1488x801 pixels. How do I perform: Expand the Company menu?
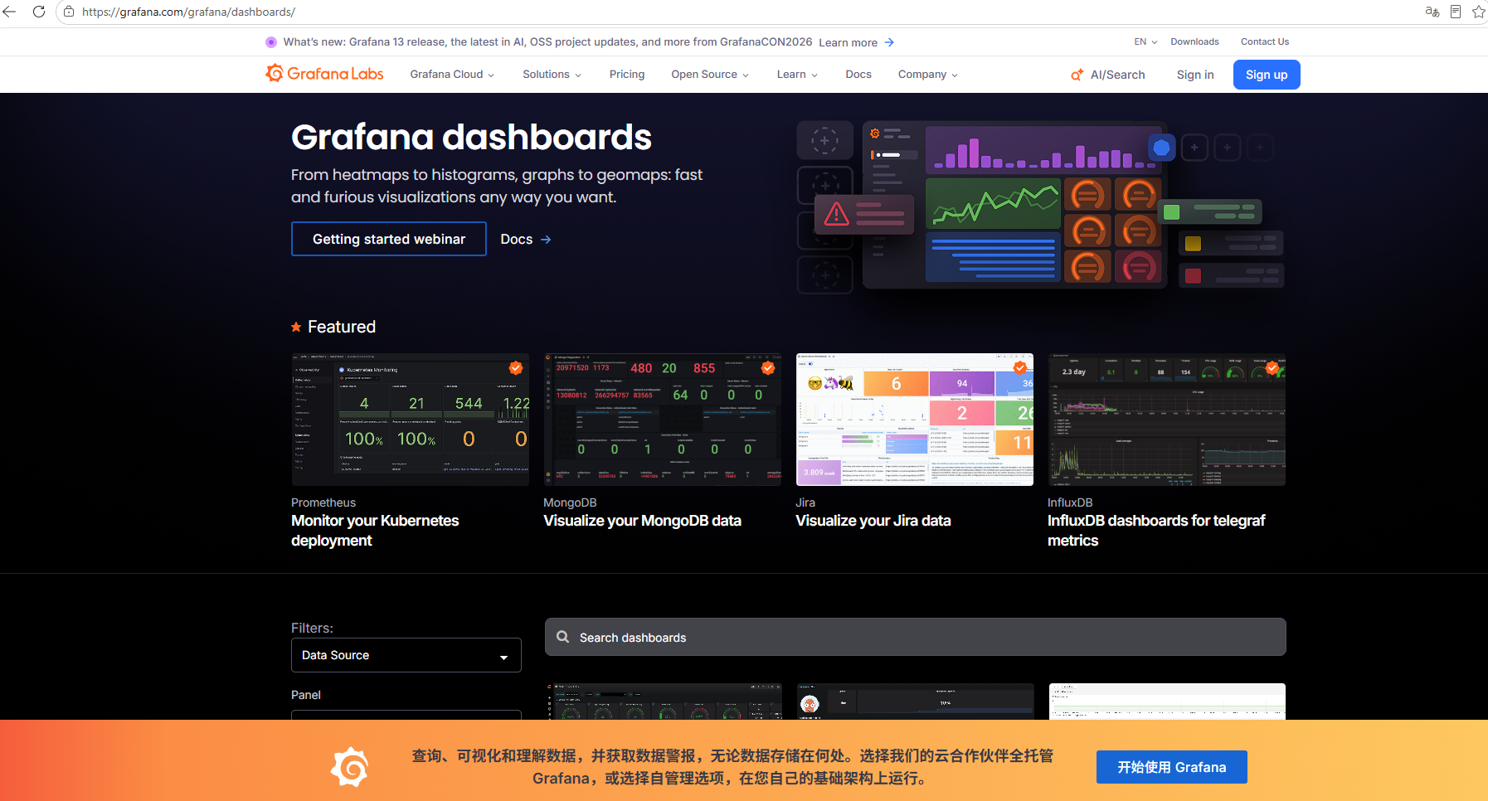coord(928,75)
